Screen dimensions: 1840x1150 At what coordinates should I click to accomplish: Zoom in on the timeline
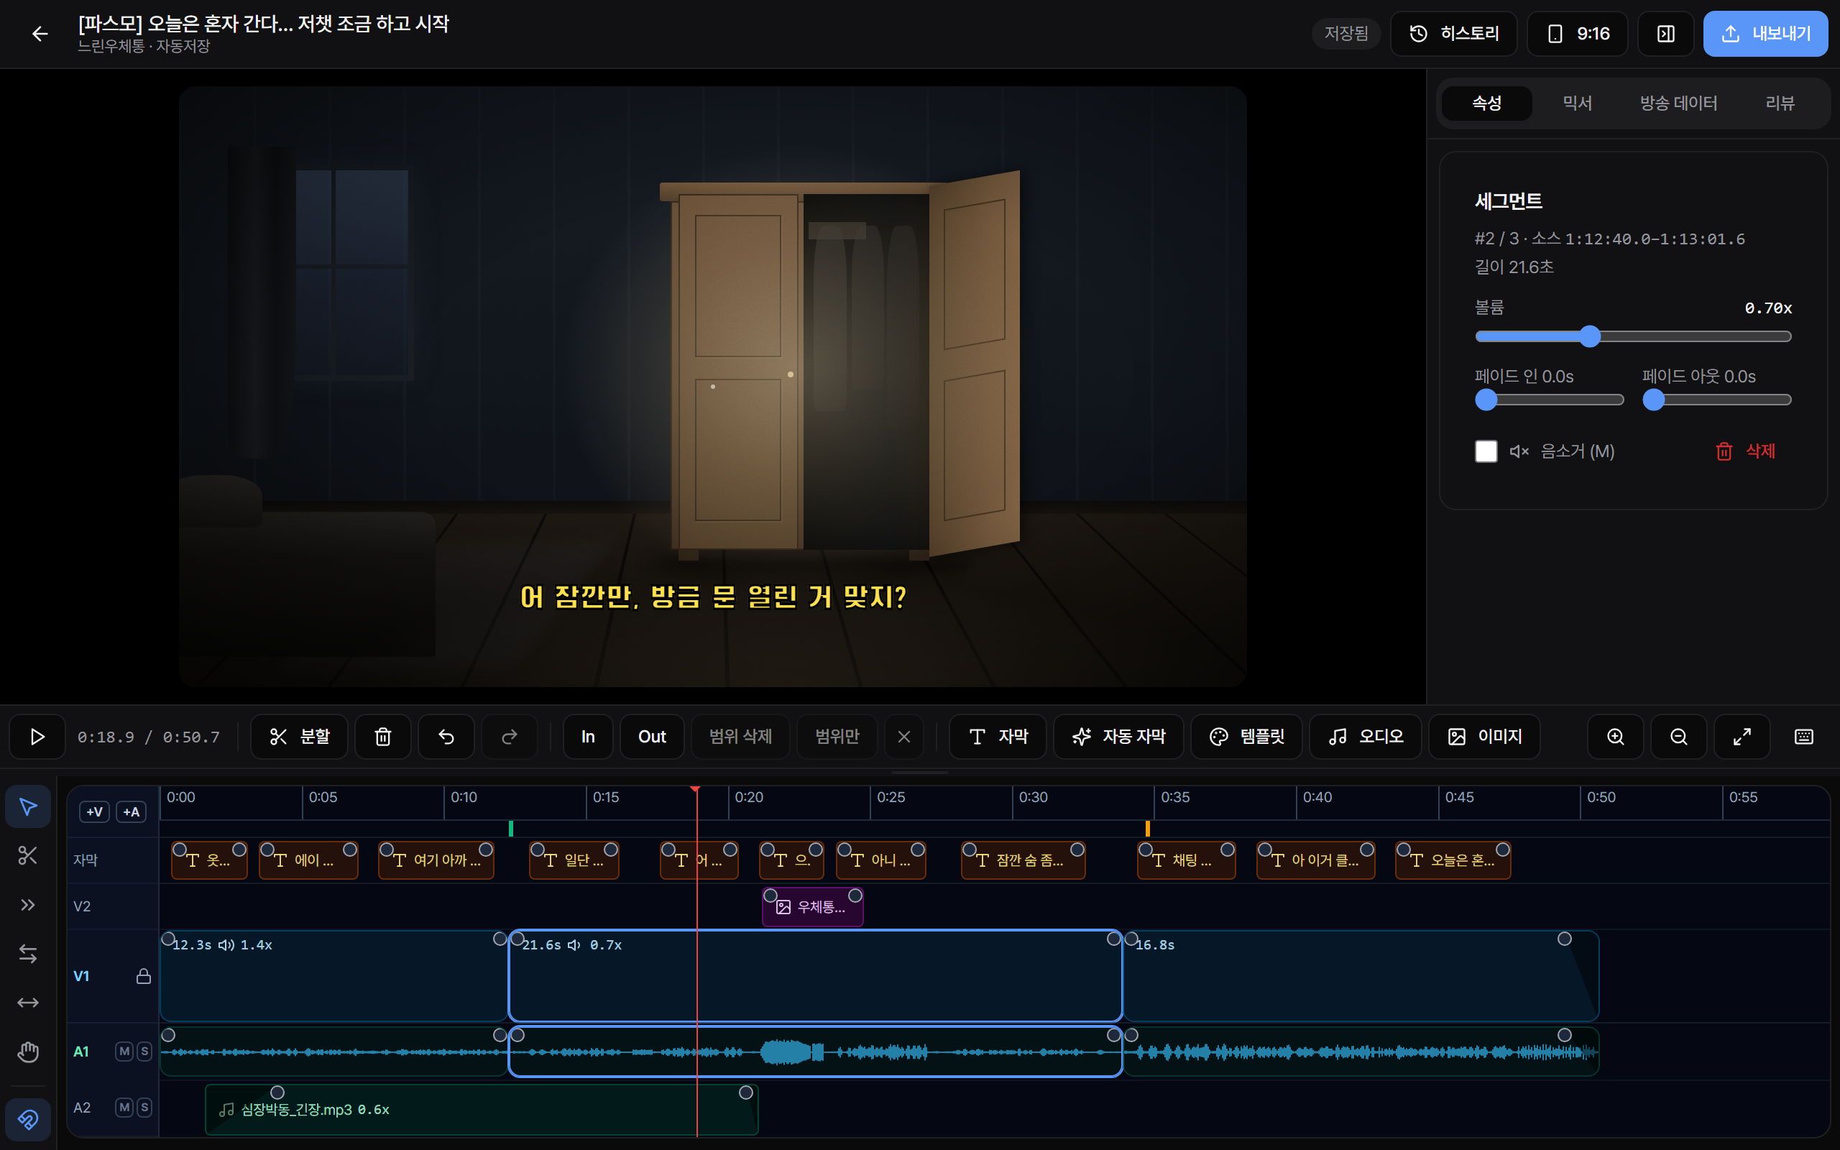coord(1615,736)
